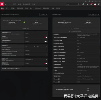The image size is (101, 100).
Task: Switch to the 显卡 Graphics settings tab
Action: [x=7, y=8]
